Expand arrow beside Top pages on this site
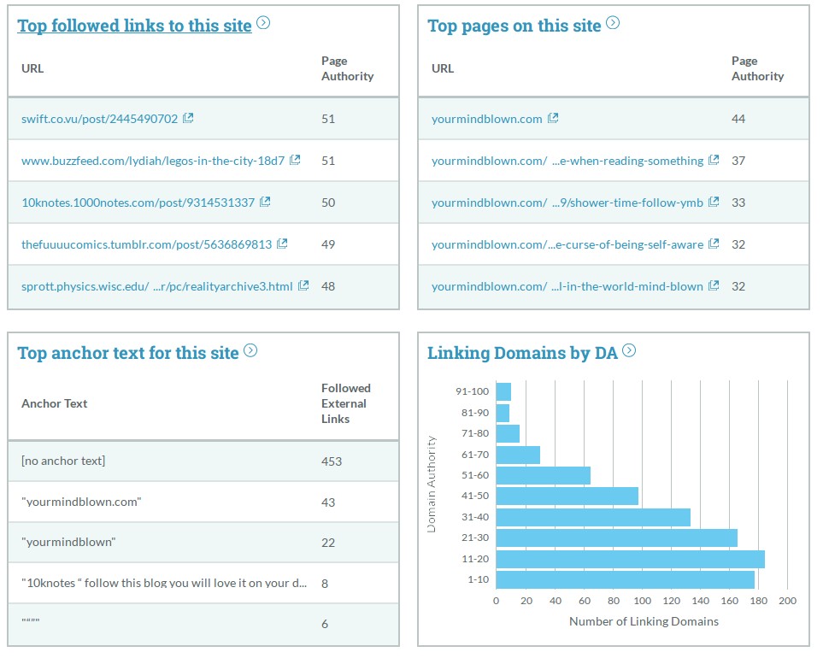The width and height of the screenshot is (829, 658). tap(613, 23)
